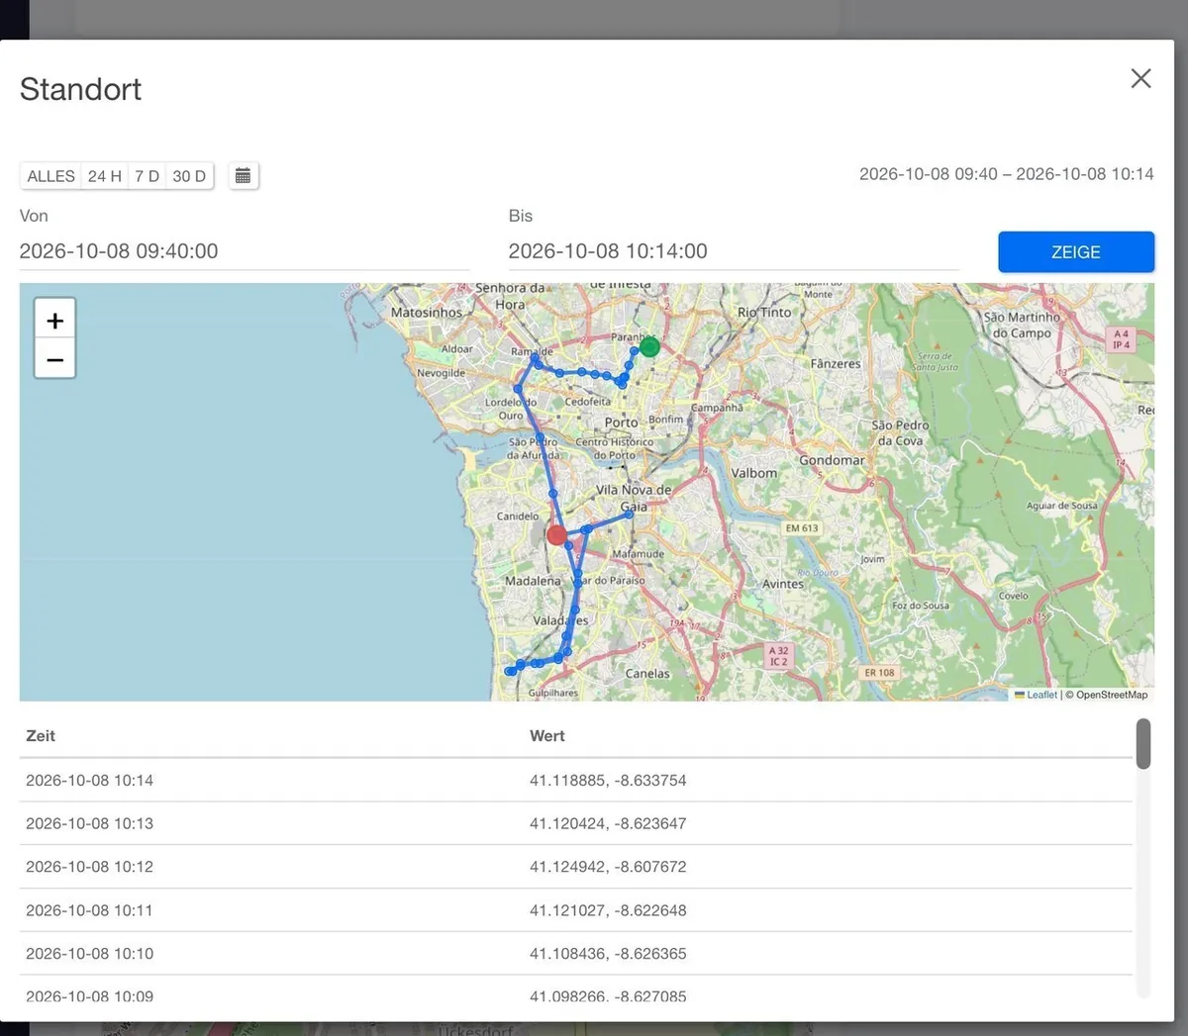This screenshot has height=1036, width=1188.
Task: Select the 24 H time range
Action: 104,176
